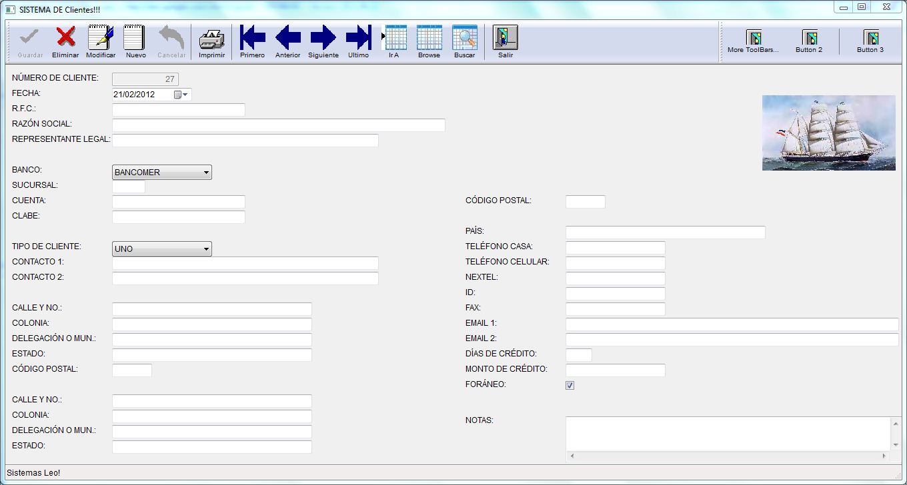
Task: Go to previous record with Anterior
Action: (287, 38)
